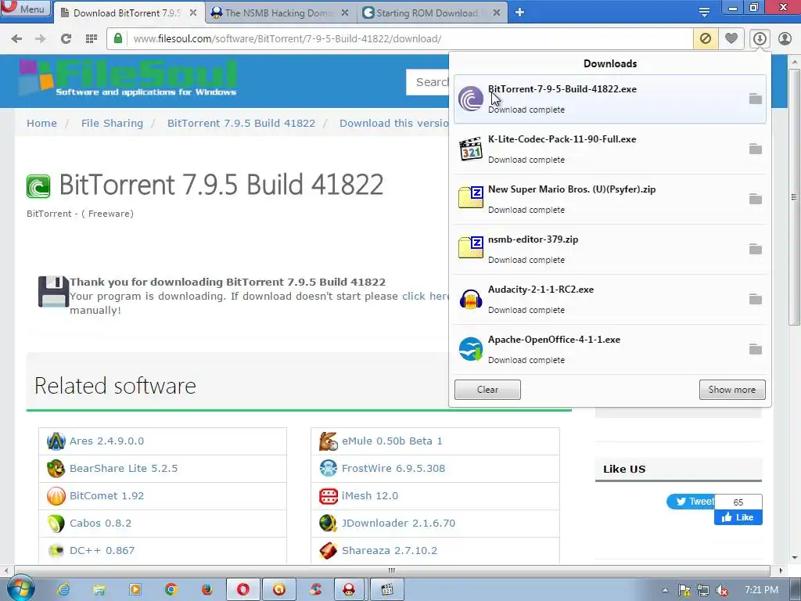801x601 pixels.
Task: Click the Home breadcrumb link
Action: coord(42,123)
